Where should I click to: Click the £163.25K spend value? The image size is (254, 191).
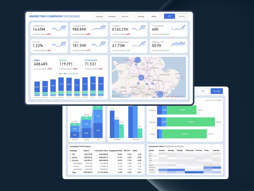coord(120,29)
